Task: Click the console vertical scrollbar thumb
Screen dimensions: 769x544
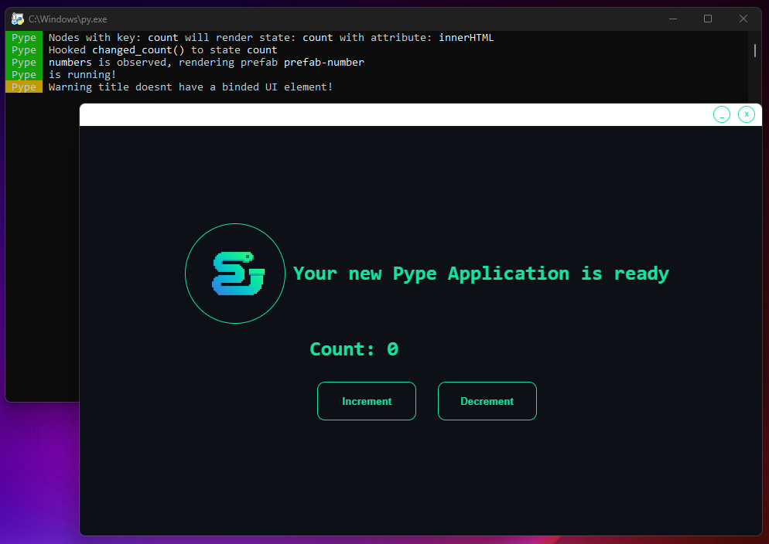Action: pos(755,50)
